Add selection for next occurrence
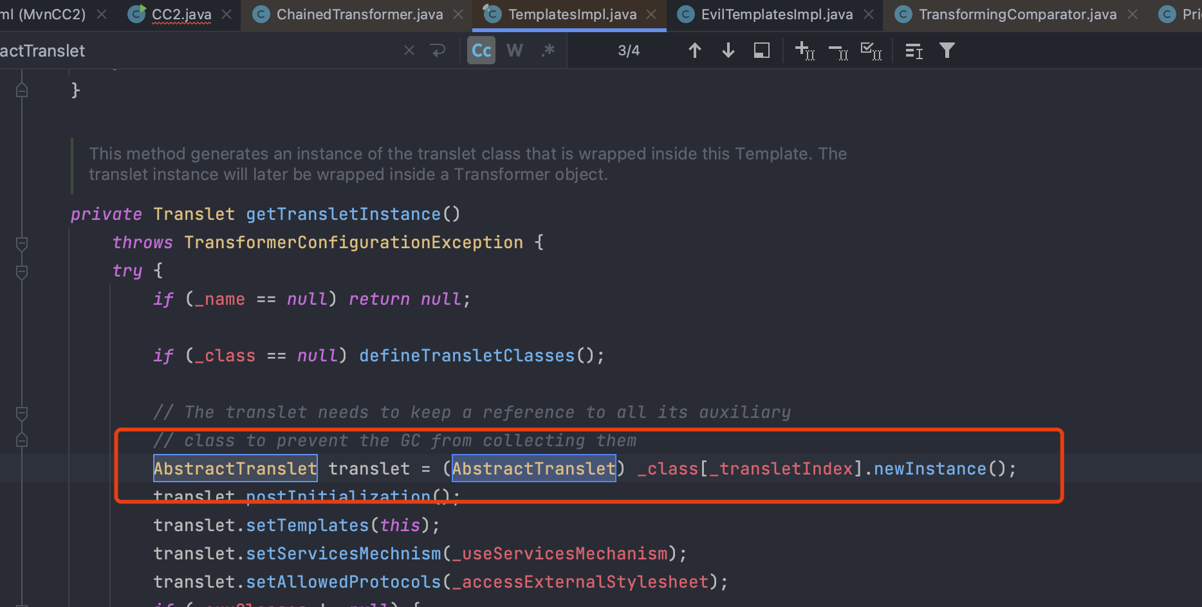 coord(804,51)
